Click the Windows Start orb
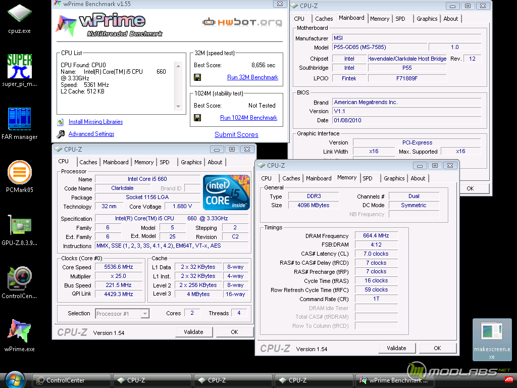517x388 pixels. (x=16, y=379)
